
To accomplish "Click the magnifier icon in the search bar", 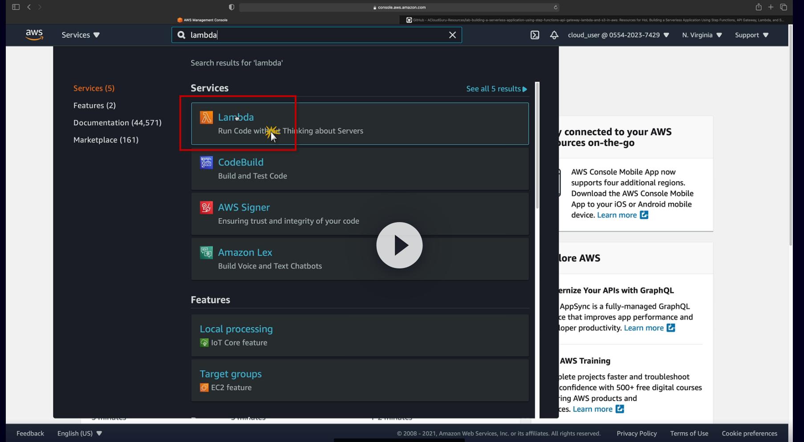I will click(x=181, y=35).
